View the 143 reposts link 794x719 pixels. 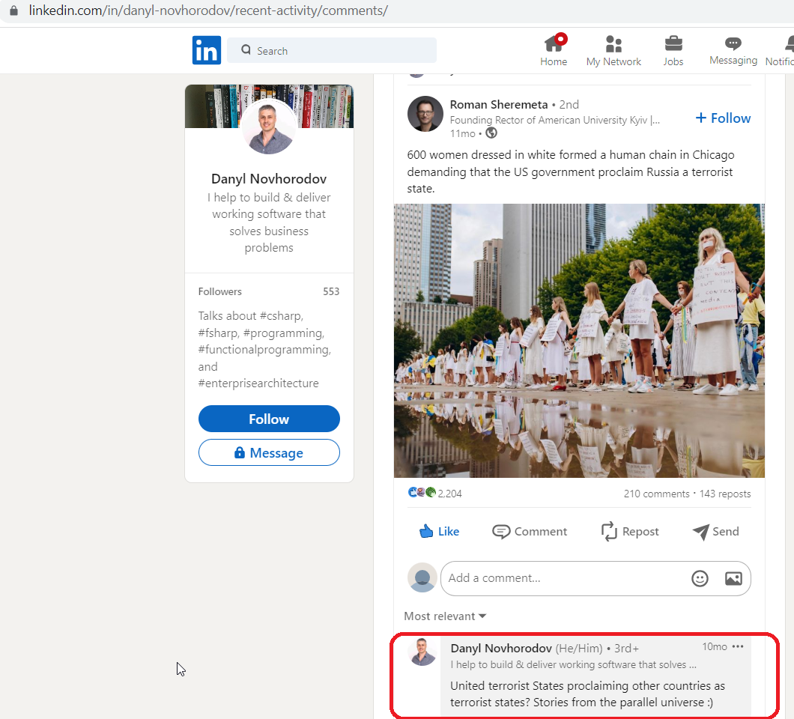coord(724,494)
